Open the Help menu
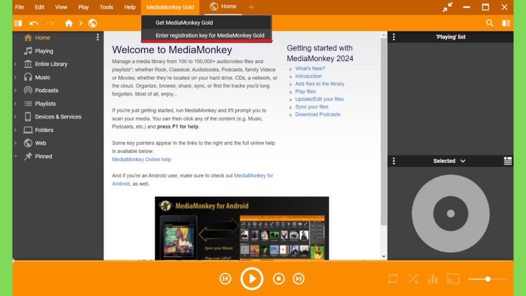Screen dimensions: 526x296 click(130, 7)
